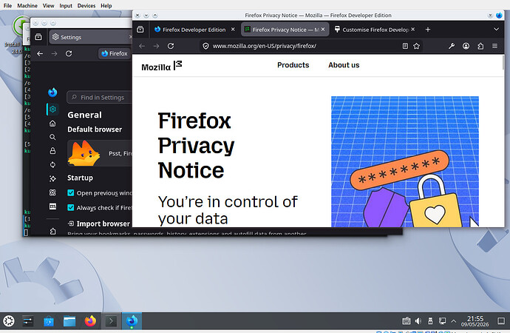Toggle reader view icon in address bar
510x333 pixels.
pyautogui.click(x=405, y=46)
